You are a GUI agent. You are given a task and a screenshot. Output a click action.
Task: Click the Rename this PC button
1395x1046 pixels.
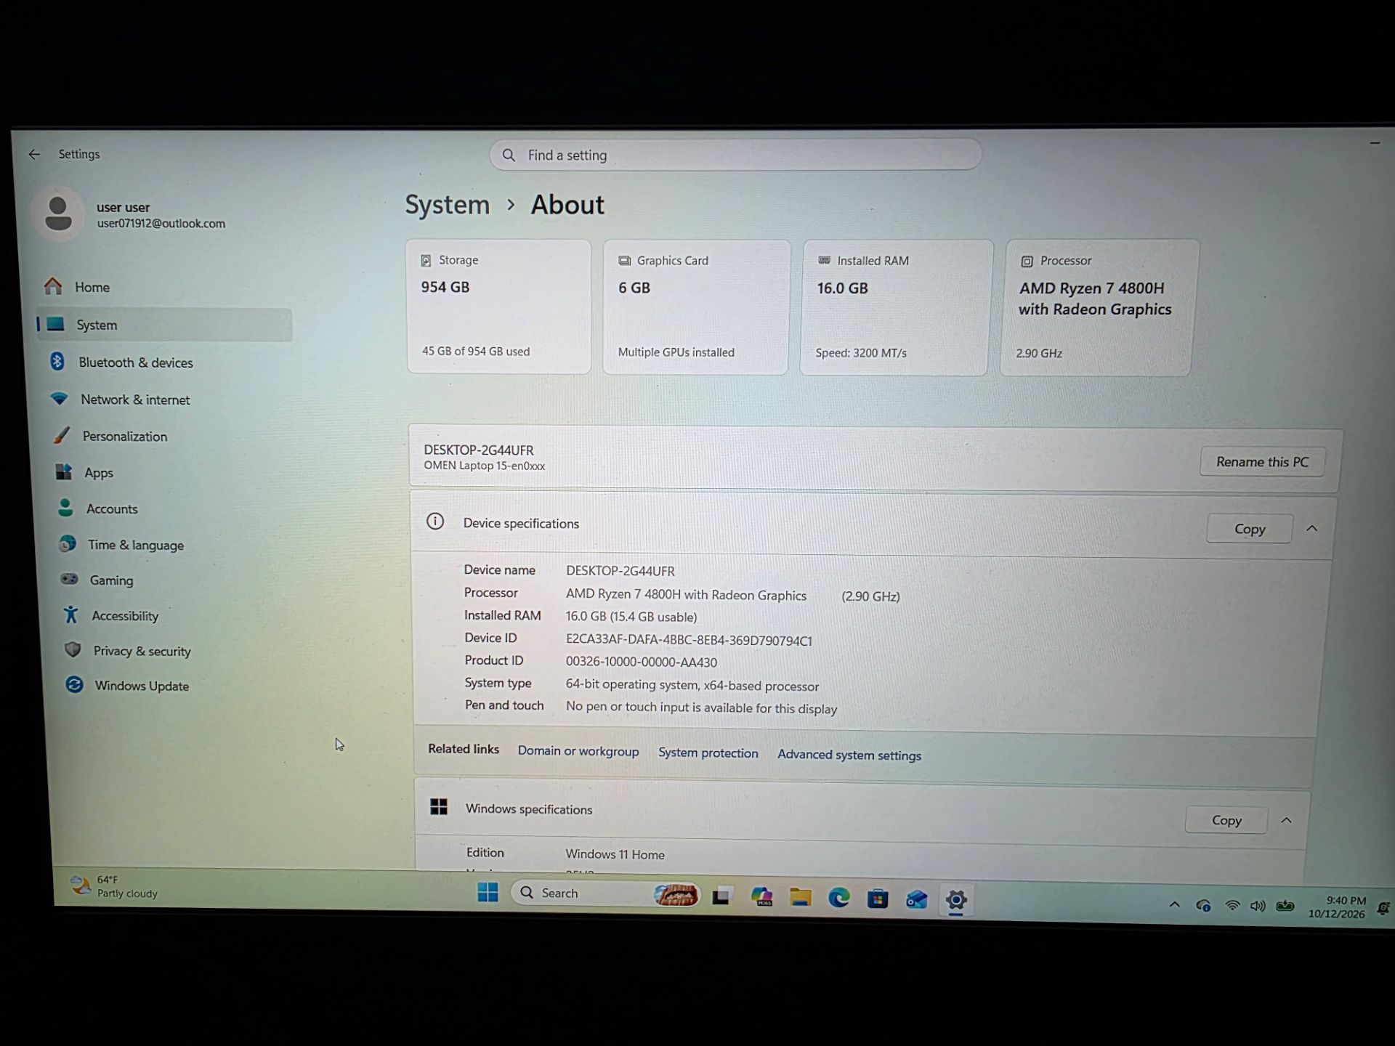(x=1262, y=462)
